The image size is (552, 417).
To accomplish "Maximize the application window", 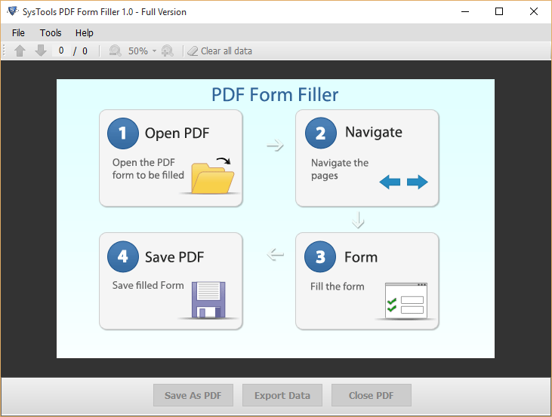I will point(499,11).
